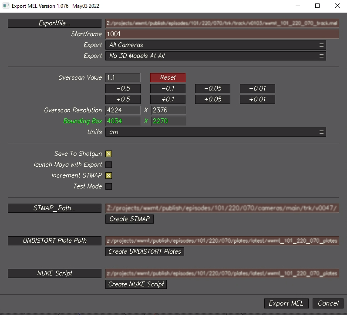Screen dimensions: 347x315
Task: Open the Units cm dropdown
Action: click(215, 132)
